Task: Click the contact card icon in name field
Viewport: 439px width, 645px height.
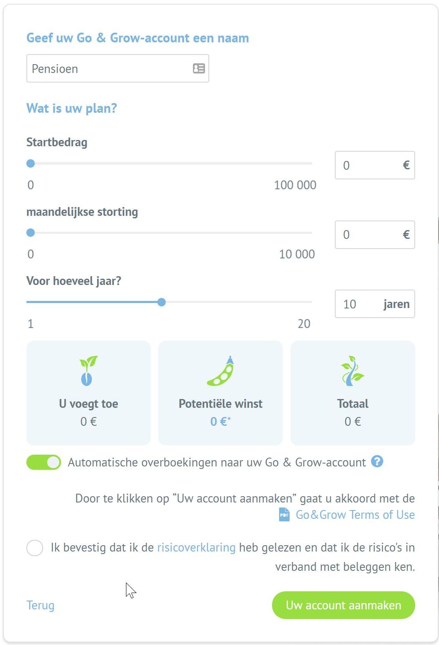Action: point(199,68)
